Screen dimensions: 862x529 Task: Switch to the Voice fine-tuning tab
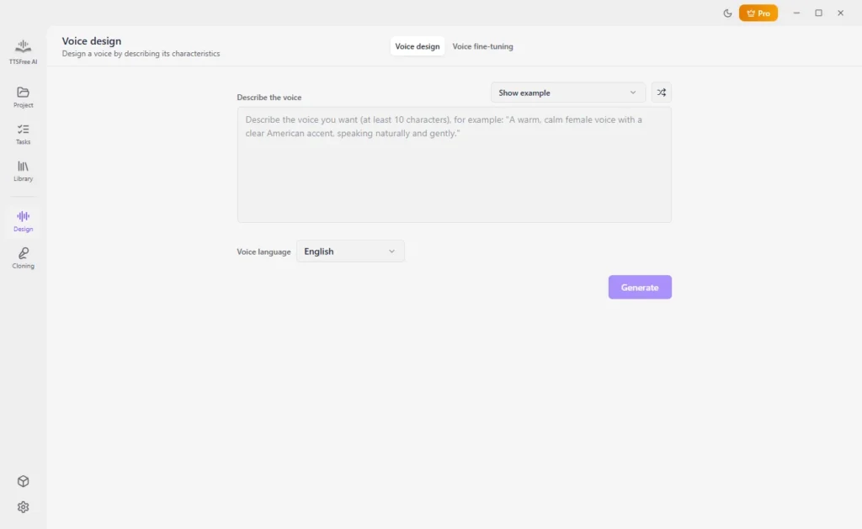pos(482,46)
